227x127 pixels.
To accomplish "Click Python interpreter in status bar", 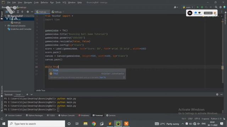I will click(x=216, y=119).
